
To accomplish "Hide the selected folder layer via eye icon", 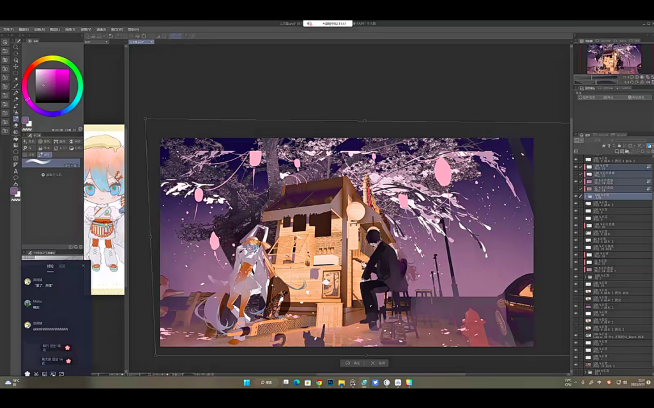I will point(575,197).
